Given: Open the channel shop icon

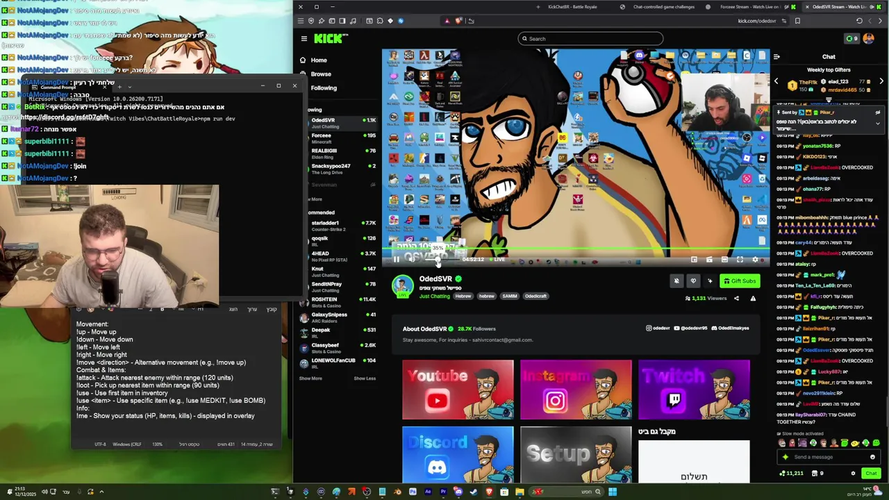Looking at the screenshot, I should 817,474.
